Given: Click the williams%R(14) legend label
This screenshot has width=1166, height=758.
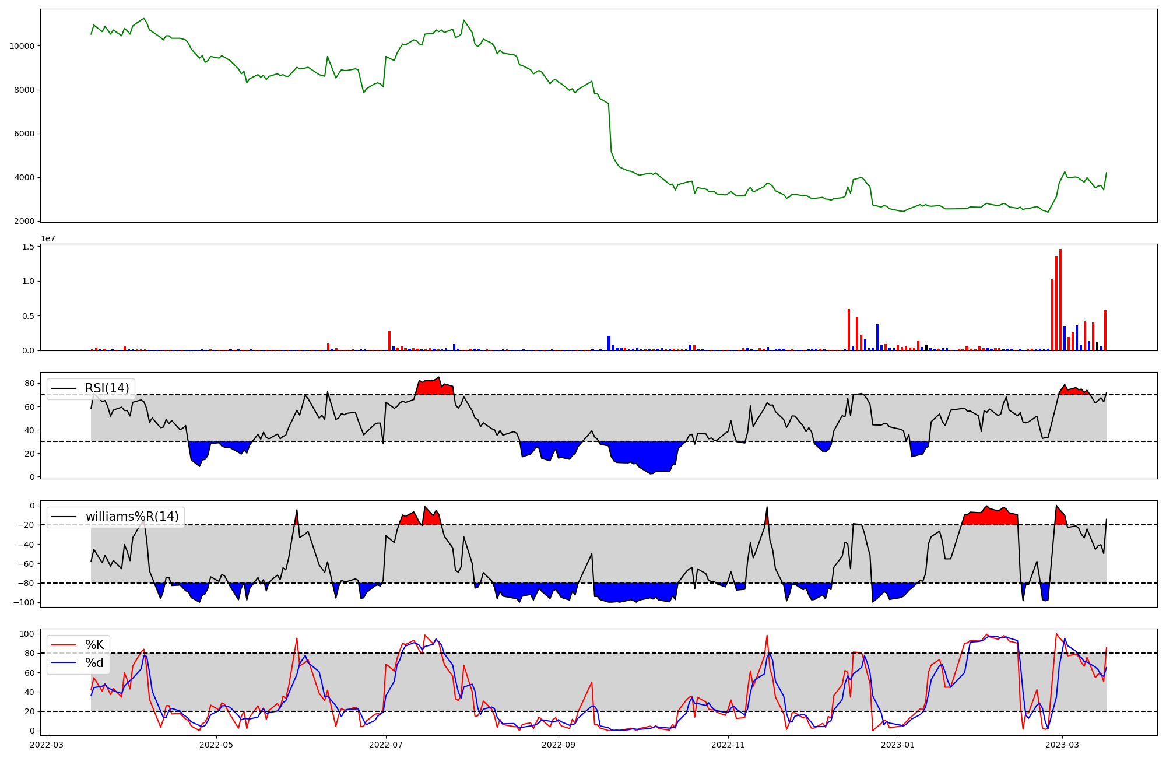Looking at the screenshot, I should point(132,517).
